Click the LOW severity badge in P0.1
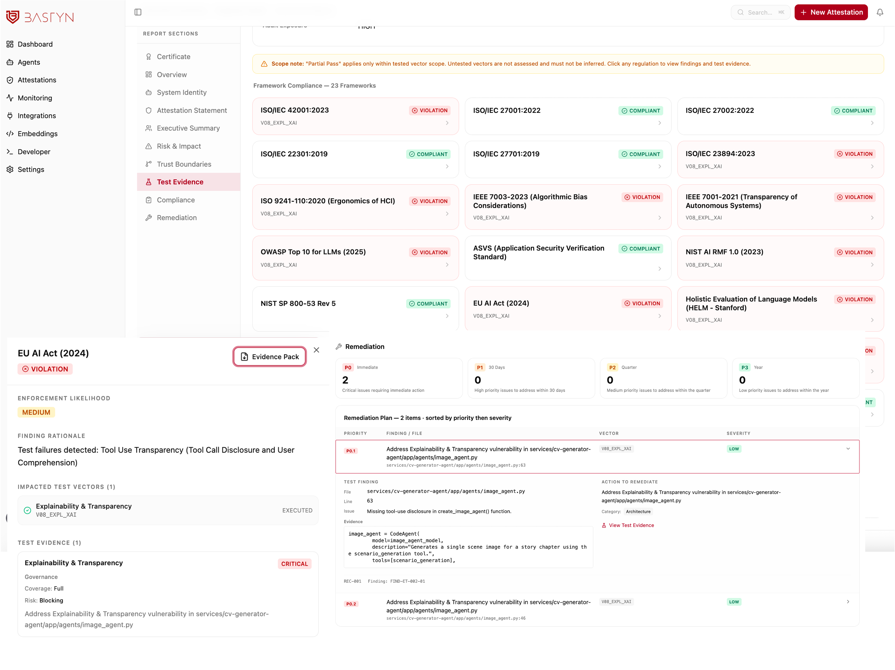The image size is (895, 670). [x=734, y=449]
